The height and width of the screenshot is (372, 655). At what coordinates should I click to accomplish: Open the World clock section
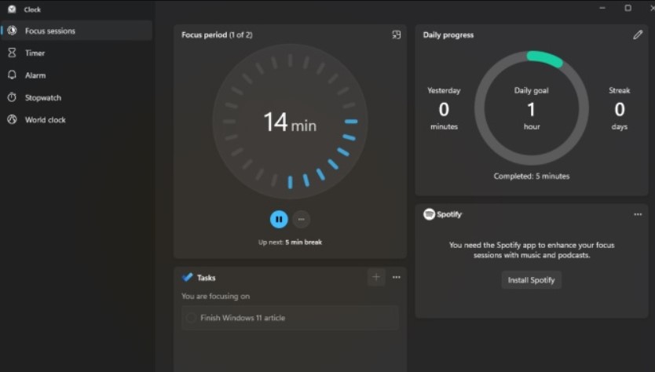coord(76,120)
